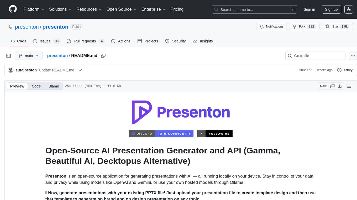Open the Update README.md commit message
The height and width of the screenshot is (200, 357).
click(x=56, y=70)
